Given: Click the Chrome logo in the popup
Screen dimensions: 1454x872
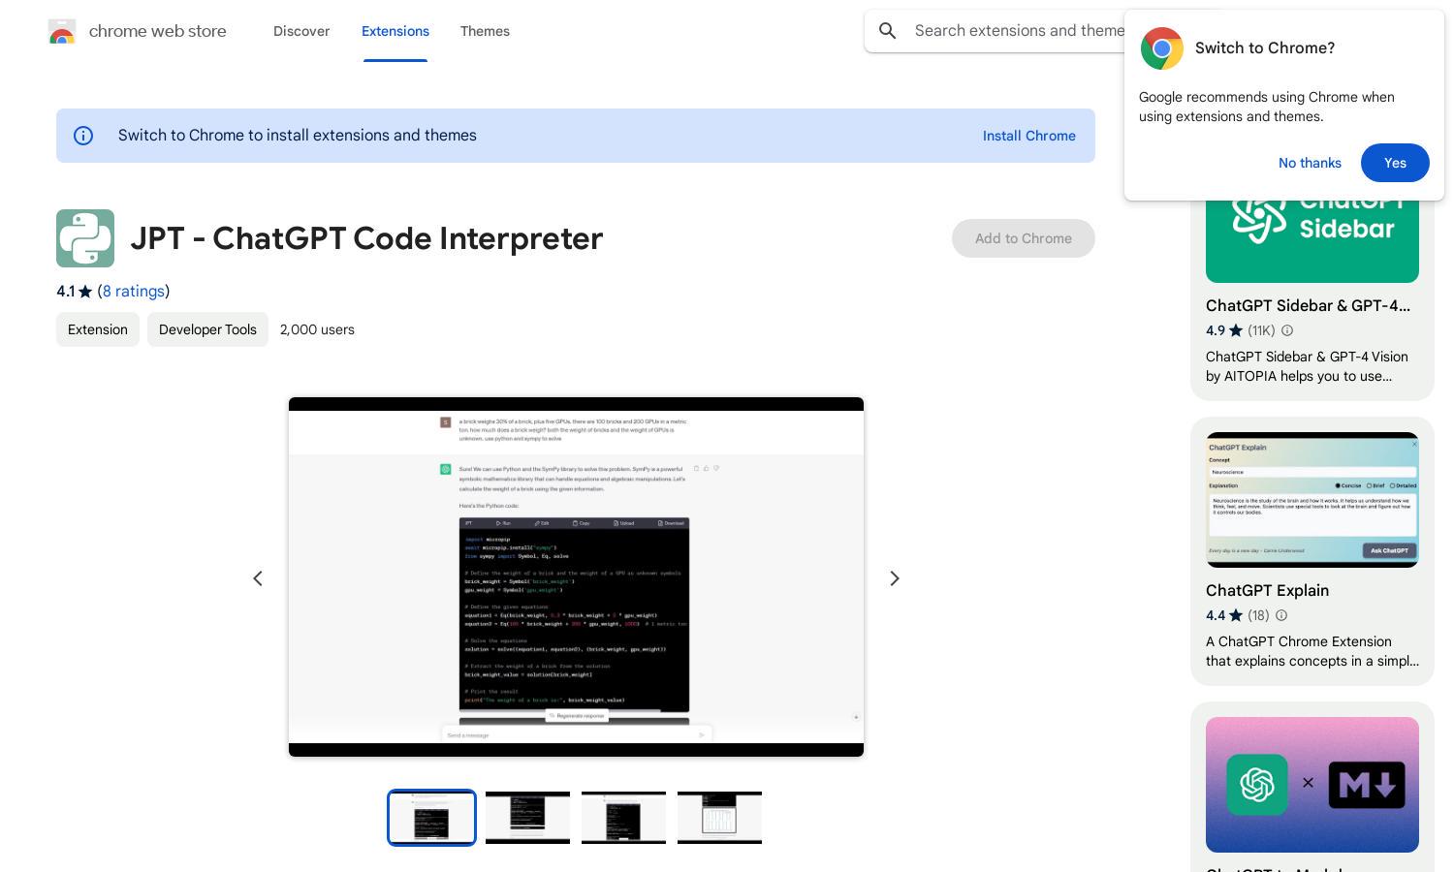Looking at the screenshot, I should tap(1161, 48).
